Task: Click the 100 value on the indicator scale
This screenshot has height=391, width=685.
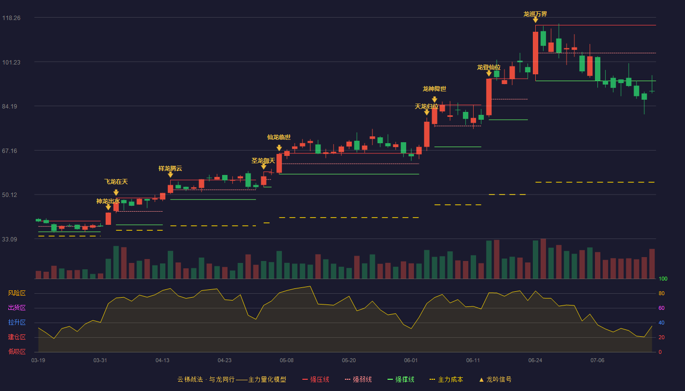Action: pos(663,279)
